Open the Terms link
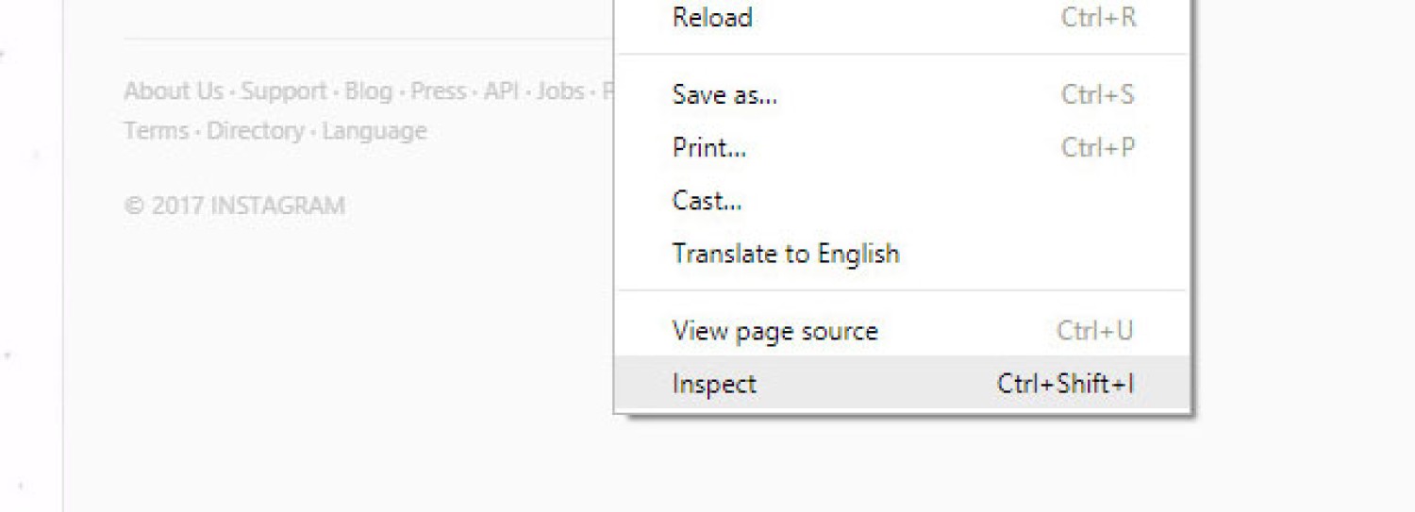1415x512 pixels. [x=156, y=130]
